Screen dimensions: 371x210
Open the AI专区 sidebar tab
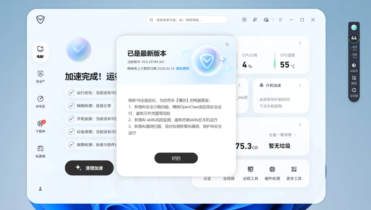pyautogui.click(x=41, y=102)
